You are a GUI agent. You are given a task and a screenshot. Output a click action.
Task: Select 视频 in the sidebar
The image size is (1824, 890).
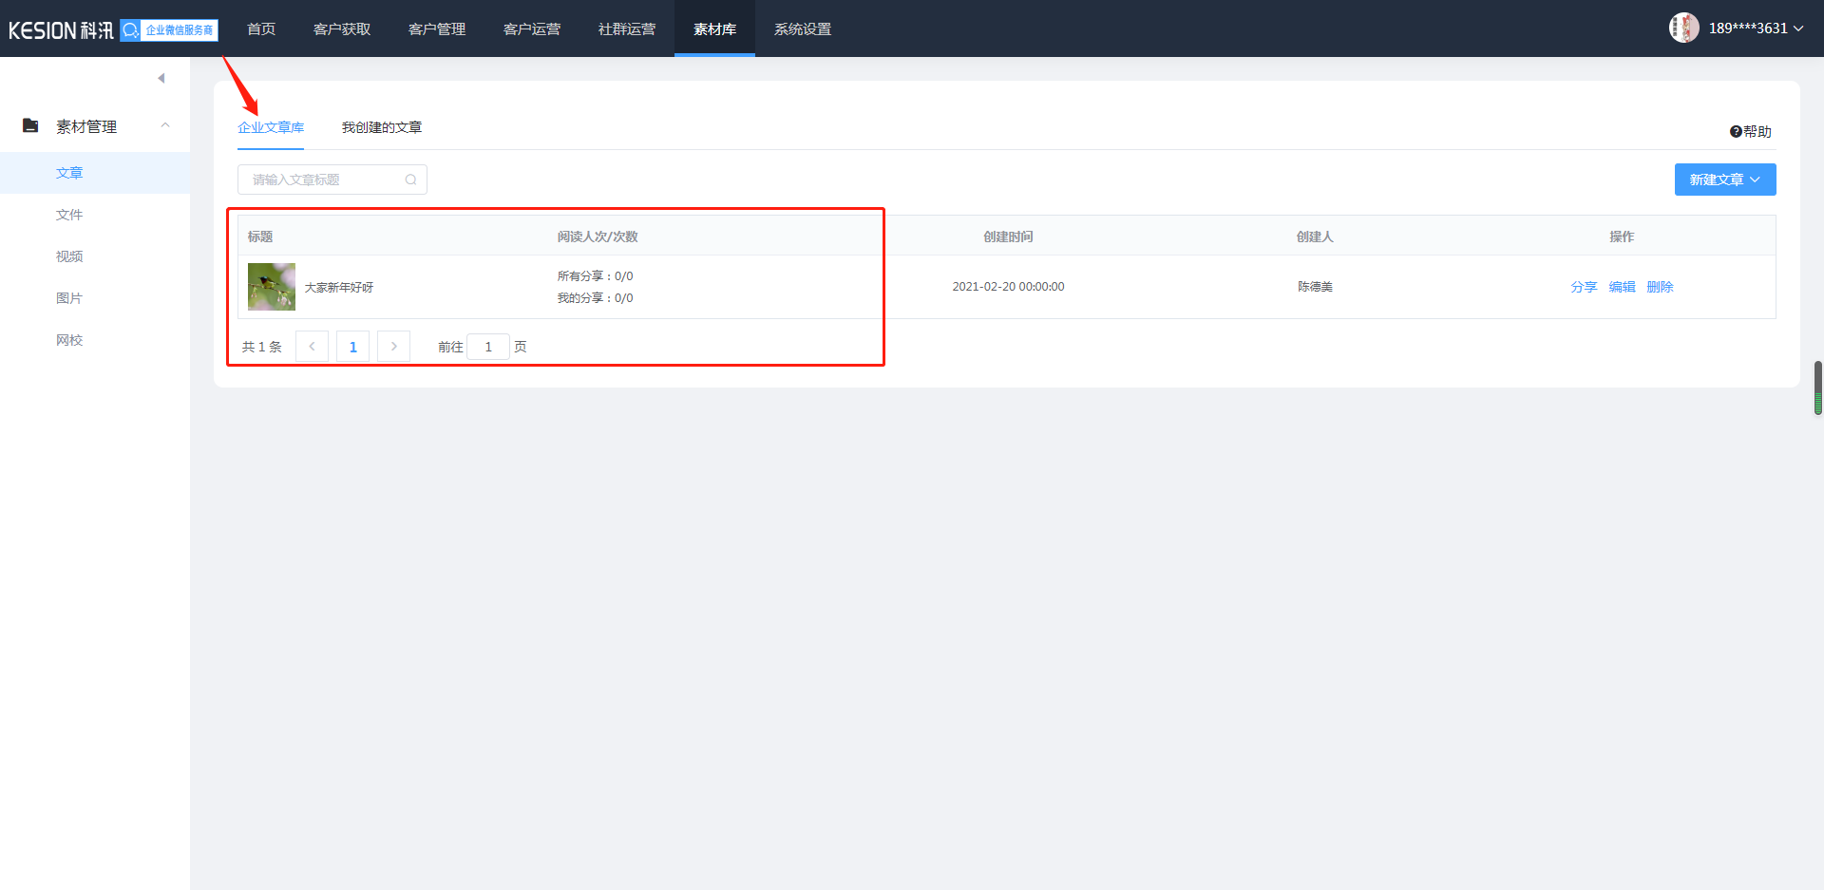[x=69, y=256]
